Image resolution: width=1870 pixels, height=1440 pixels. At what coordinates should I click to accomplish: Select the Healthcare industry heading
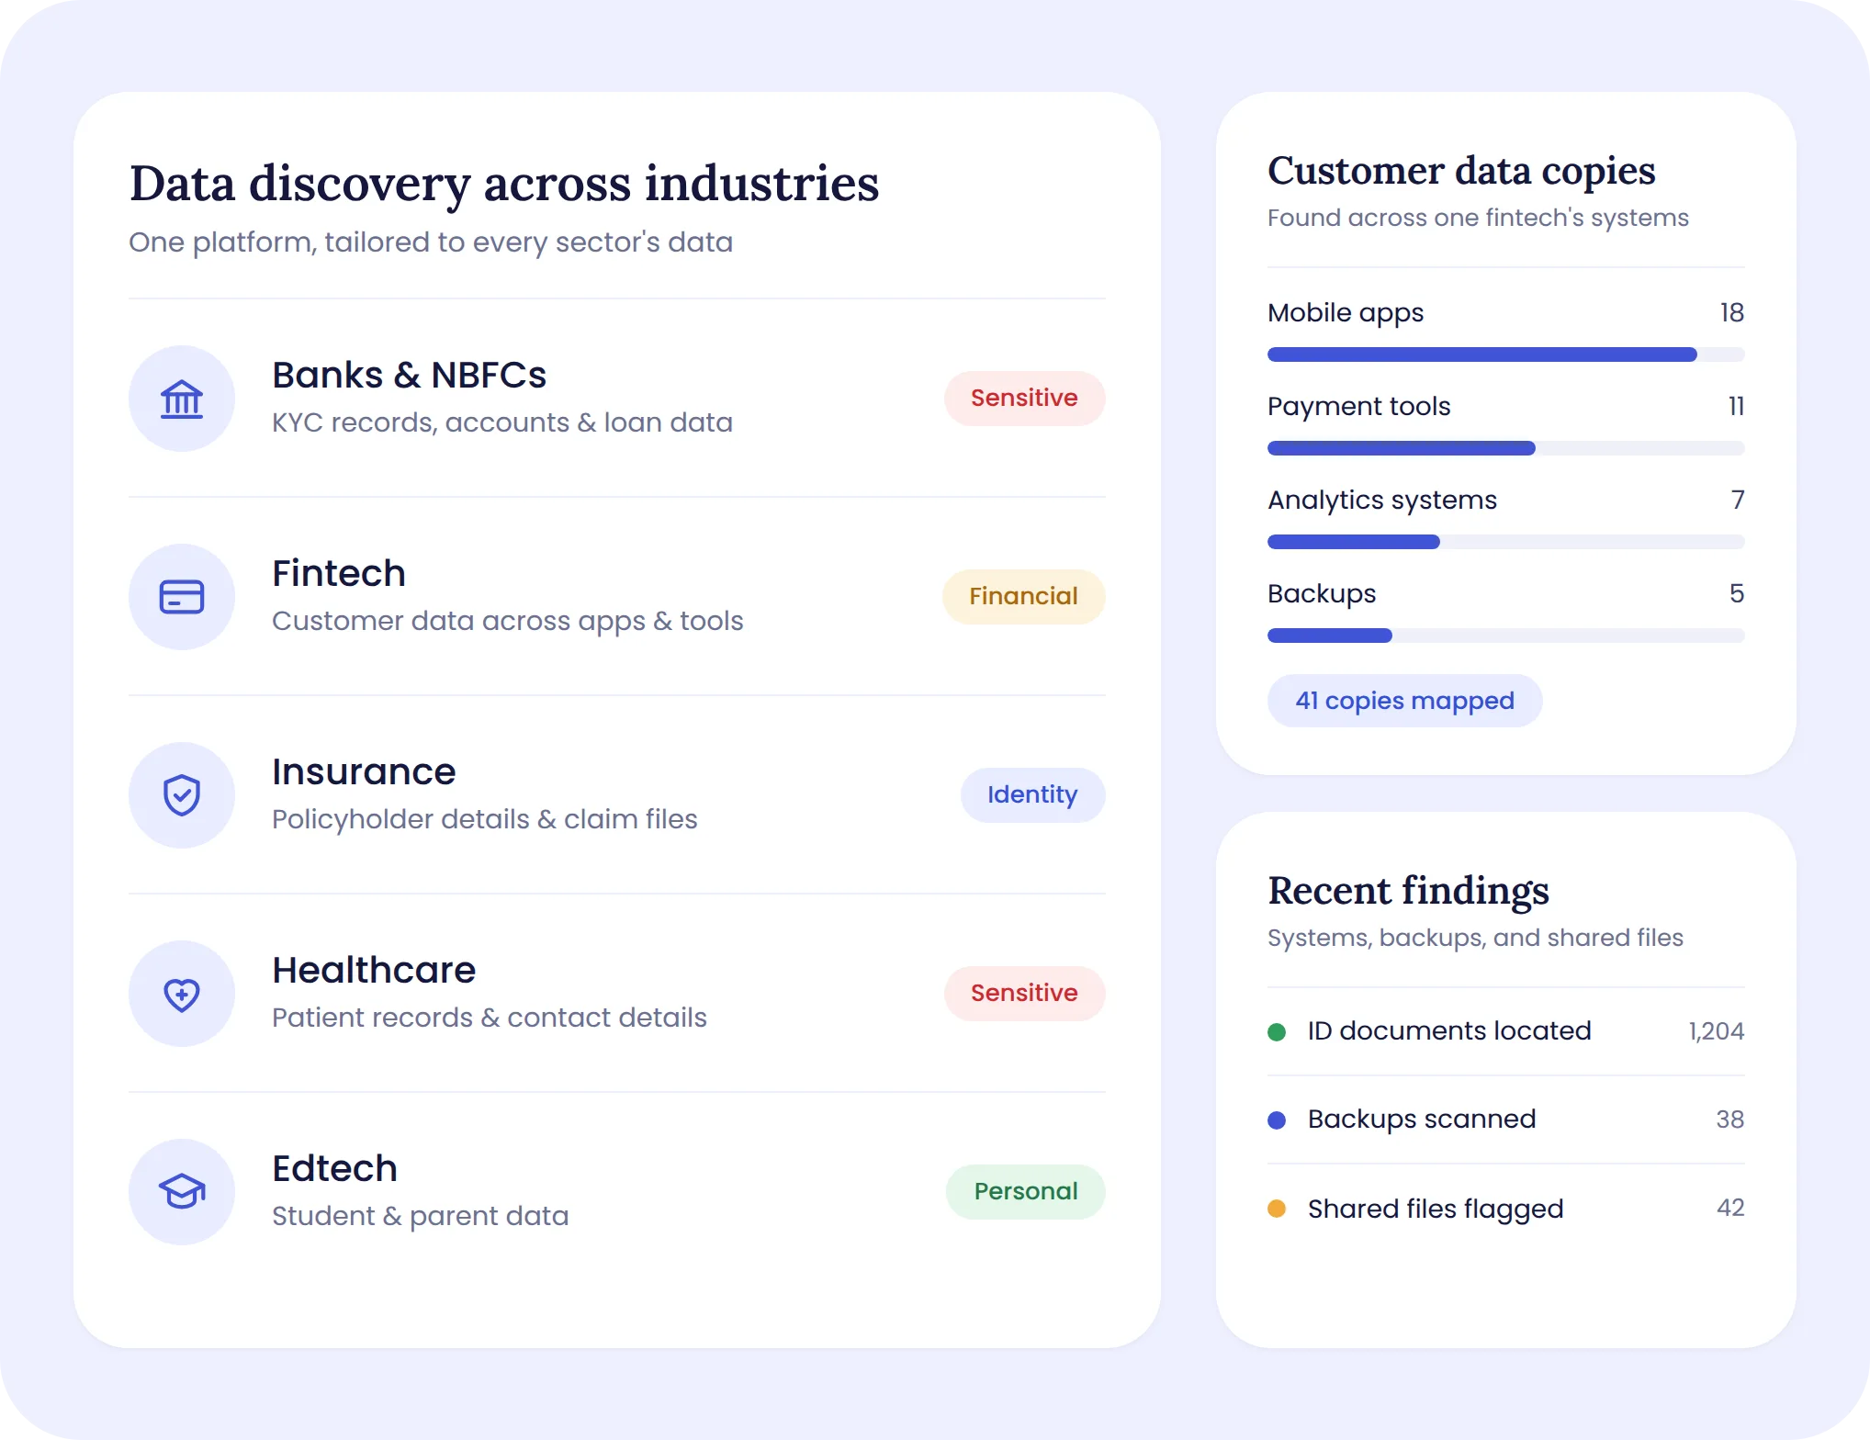click(374, 971)
